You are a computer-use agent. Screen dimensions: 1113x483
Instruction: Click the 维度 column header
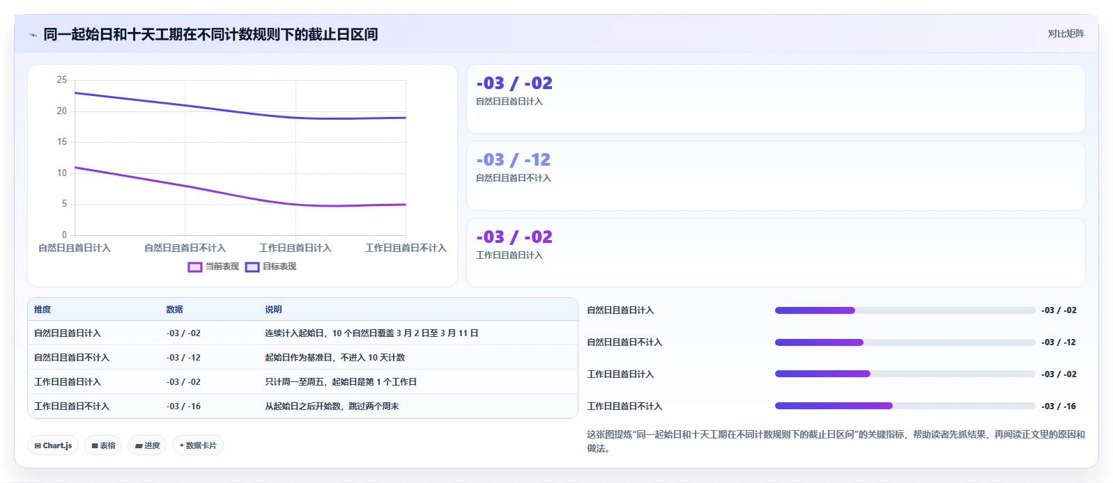coord(43,310)
